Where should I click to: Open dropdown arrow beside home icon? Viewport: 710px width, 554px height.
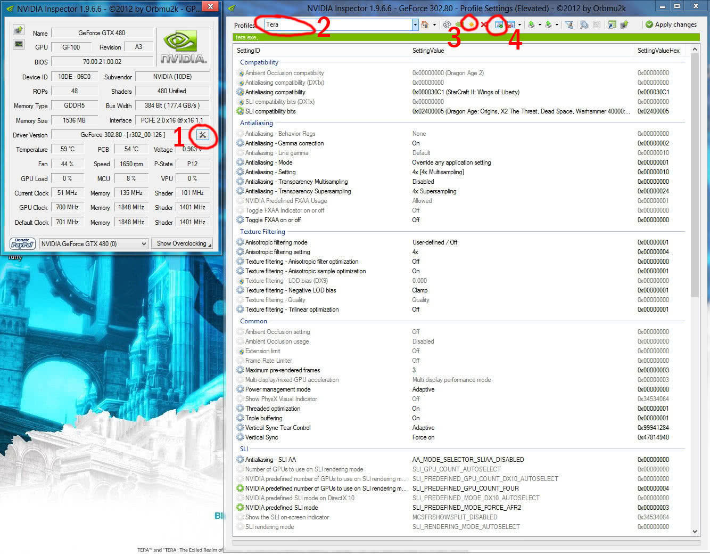point(434,25)
